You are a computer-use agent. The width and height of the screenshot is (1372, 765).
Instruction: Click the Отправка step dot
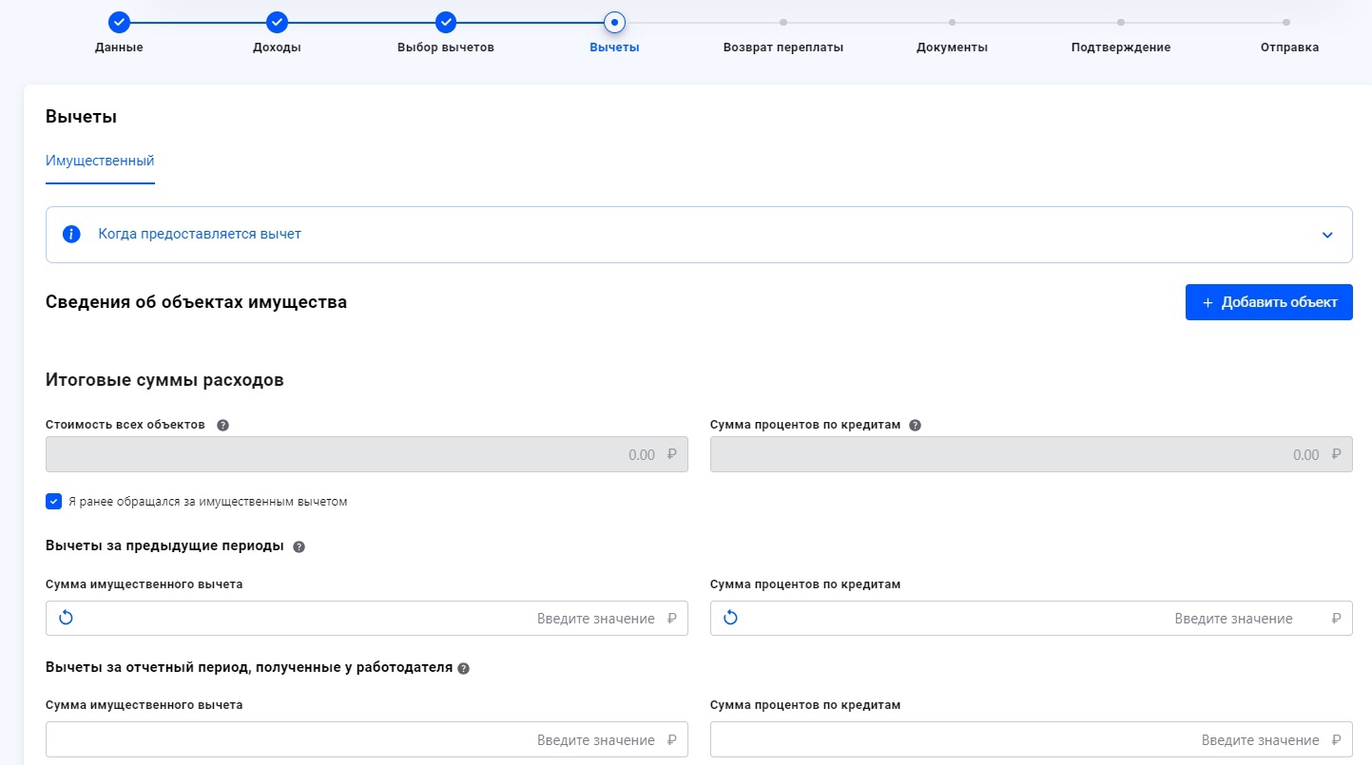pos(1286,21)
